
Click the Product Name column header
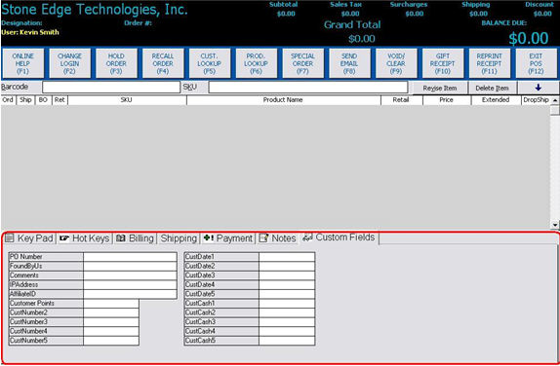coord(283,100)
